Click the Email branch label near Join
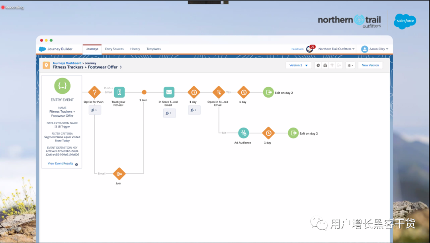The width and height of the screenshot is (430, 243). (x=102, y=174)
